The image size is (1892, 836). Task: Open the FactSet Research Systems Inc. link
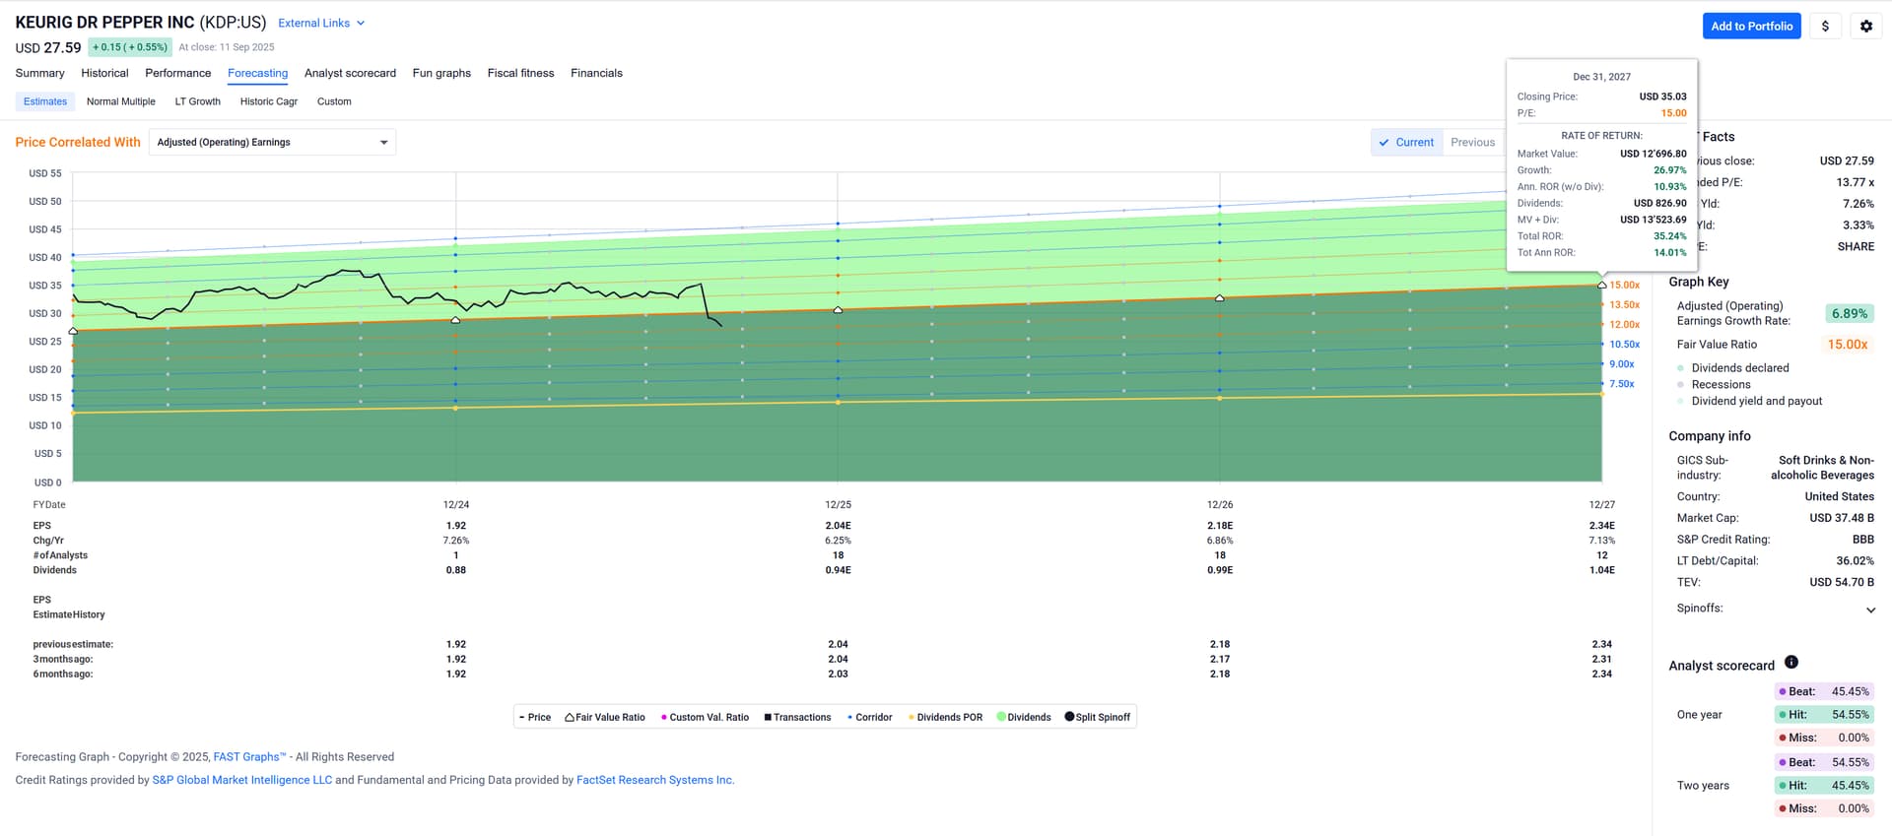(654, 780)
